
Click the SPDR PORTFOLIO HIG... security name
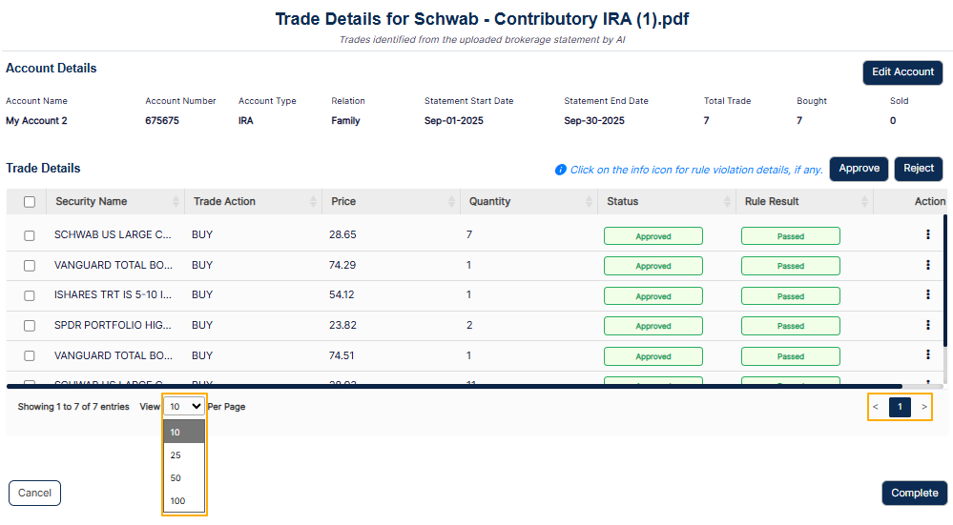[113, 325]
